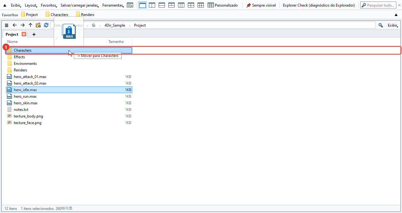This screenshot has height=213, width=402.
Task: Open the Favoritos dropdown menu
Action: [49, 5]
